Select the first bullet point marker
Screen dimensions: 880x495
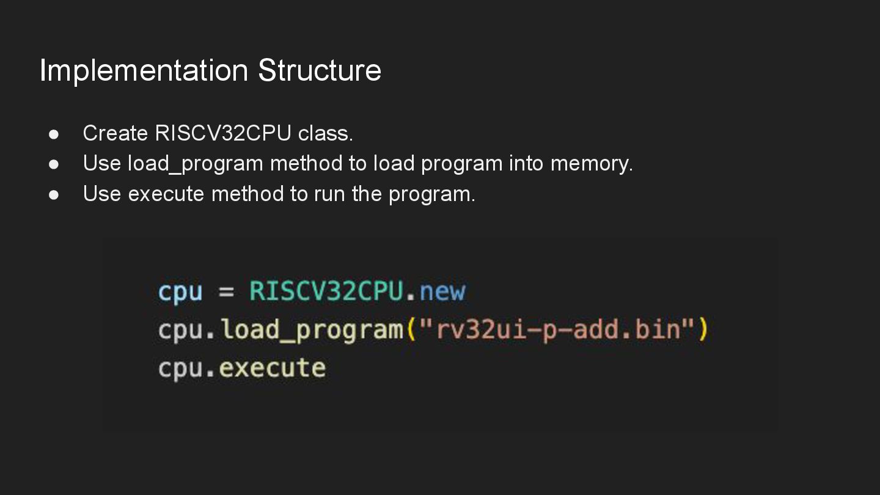tap(54, 133)
